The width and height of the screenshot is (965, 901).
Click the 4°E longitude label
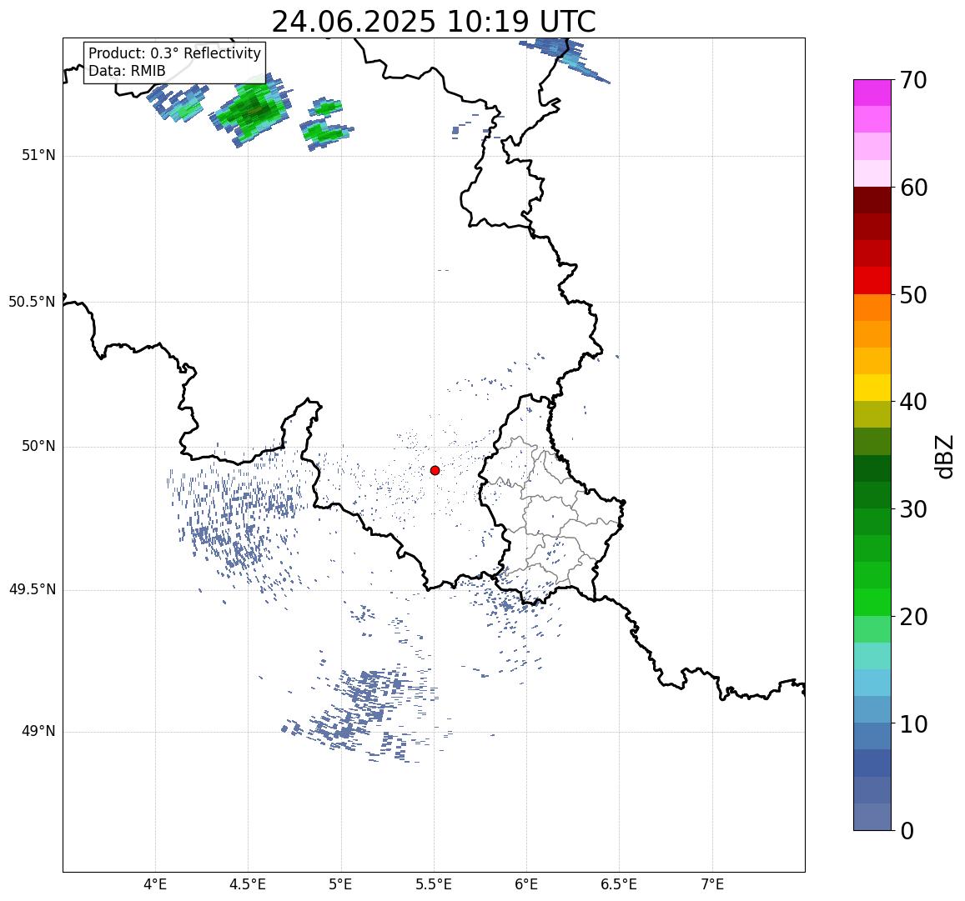[x=155, y=885]
